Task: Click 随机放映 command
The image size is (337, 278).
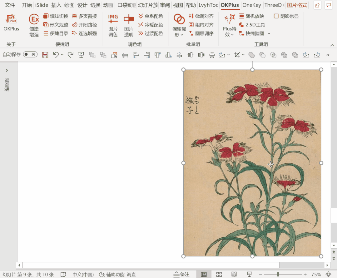Action: pos(251,16)
